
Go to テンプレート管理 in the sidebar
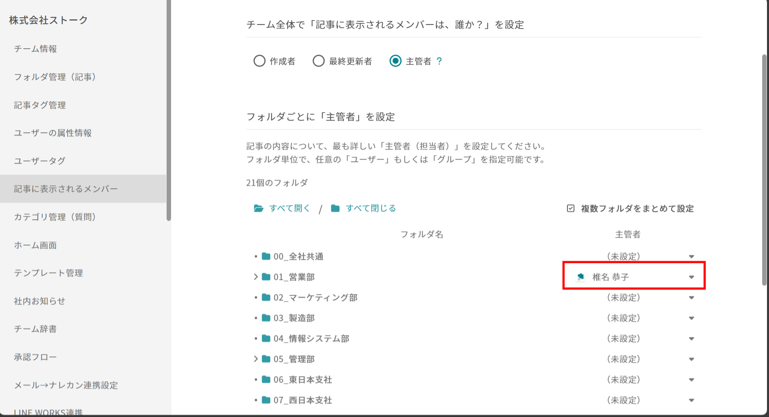click(x=48, y=273)
